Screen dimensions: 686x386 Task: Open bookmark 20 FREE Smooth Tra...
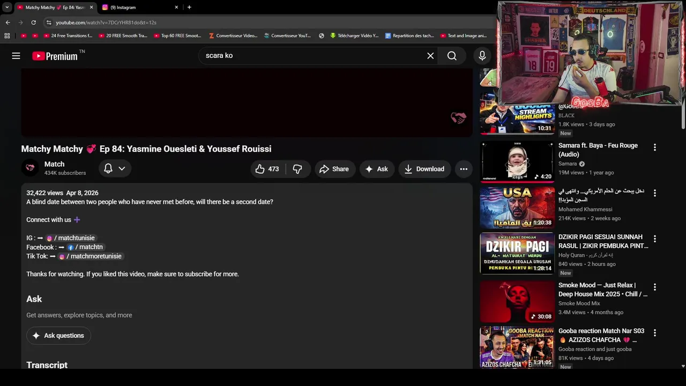(x=122, y=36)
